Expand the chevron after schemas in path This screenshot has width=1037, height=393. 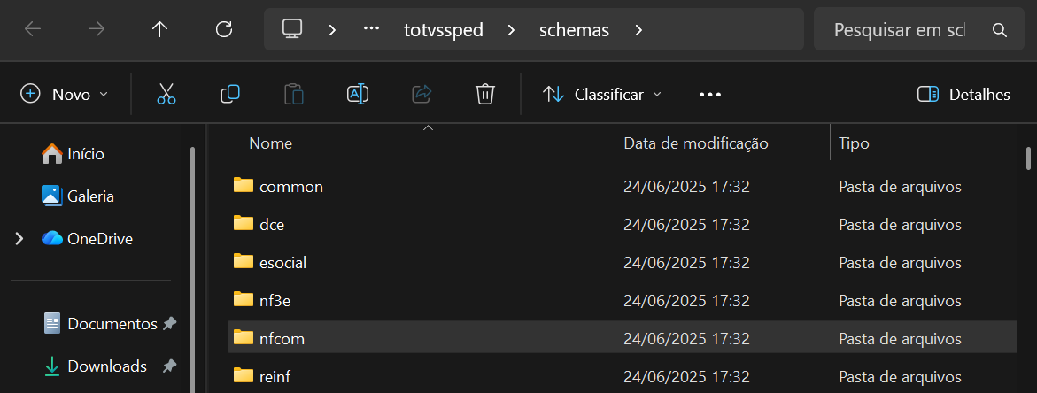point(638,30)
